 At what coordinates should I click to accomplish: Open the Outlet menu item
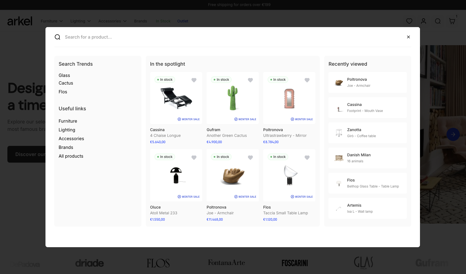pos(182,21)
